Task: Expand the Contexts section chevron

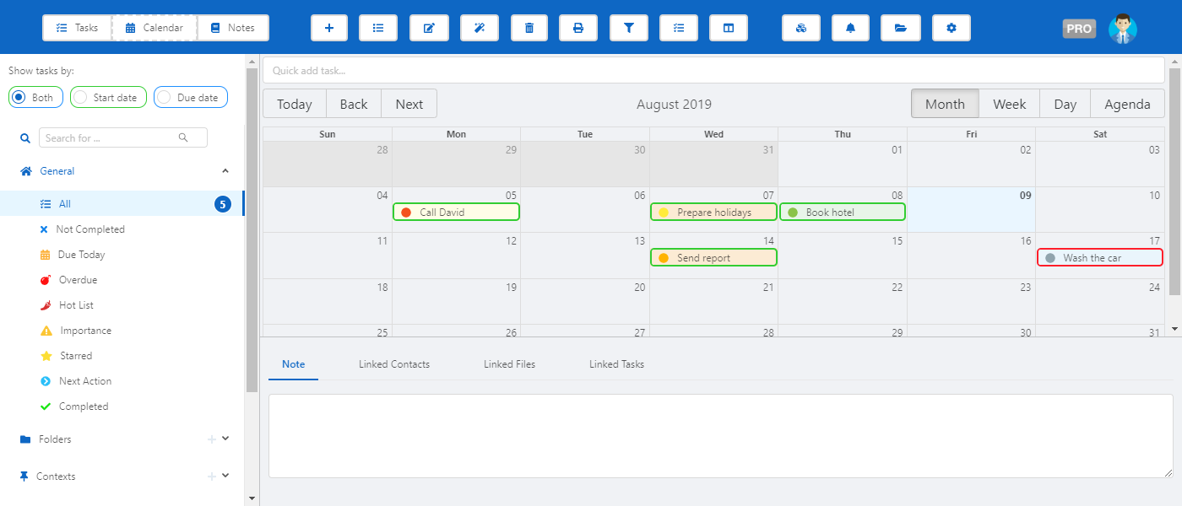Action: pyautogui.click(x=225, y=476)
